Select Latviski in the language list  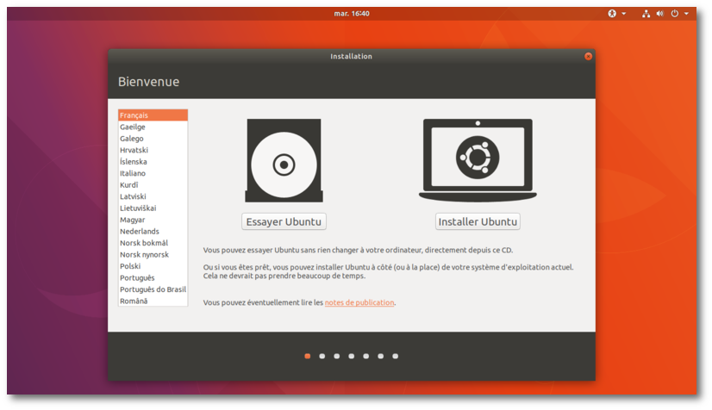153,196
